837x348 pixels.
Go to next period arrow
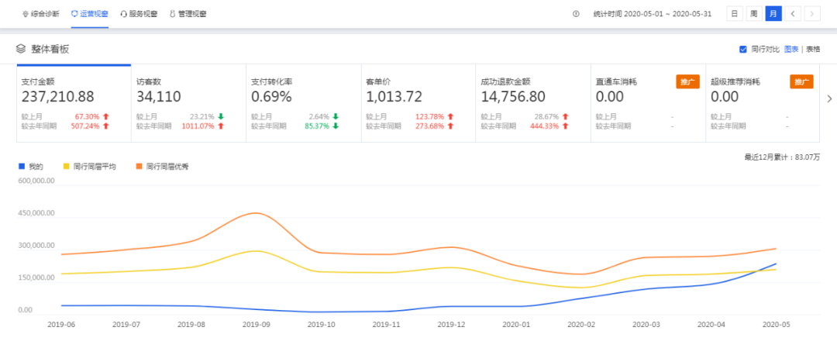point(812,14)
